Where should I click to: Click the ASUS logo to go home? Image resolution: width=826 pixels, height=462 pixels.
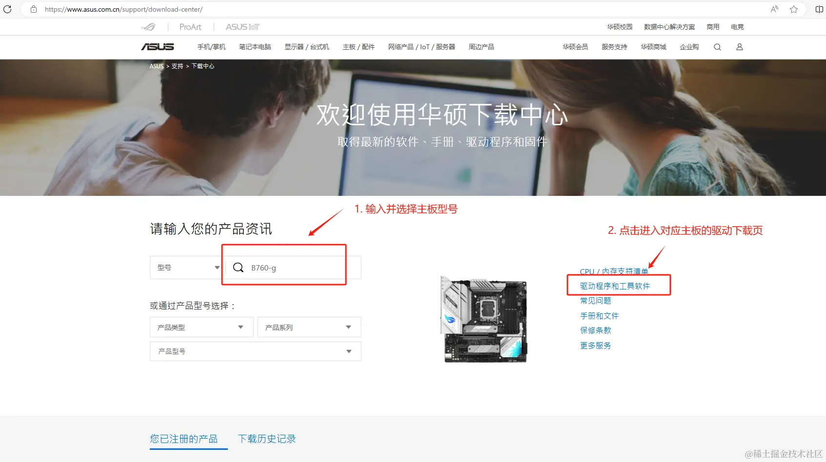[x=157, y=47]
